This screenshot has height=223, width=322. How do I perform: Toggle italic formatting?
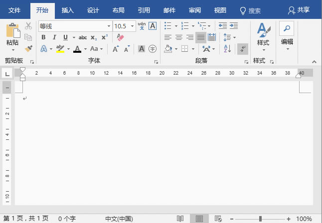(54, 37)
